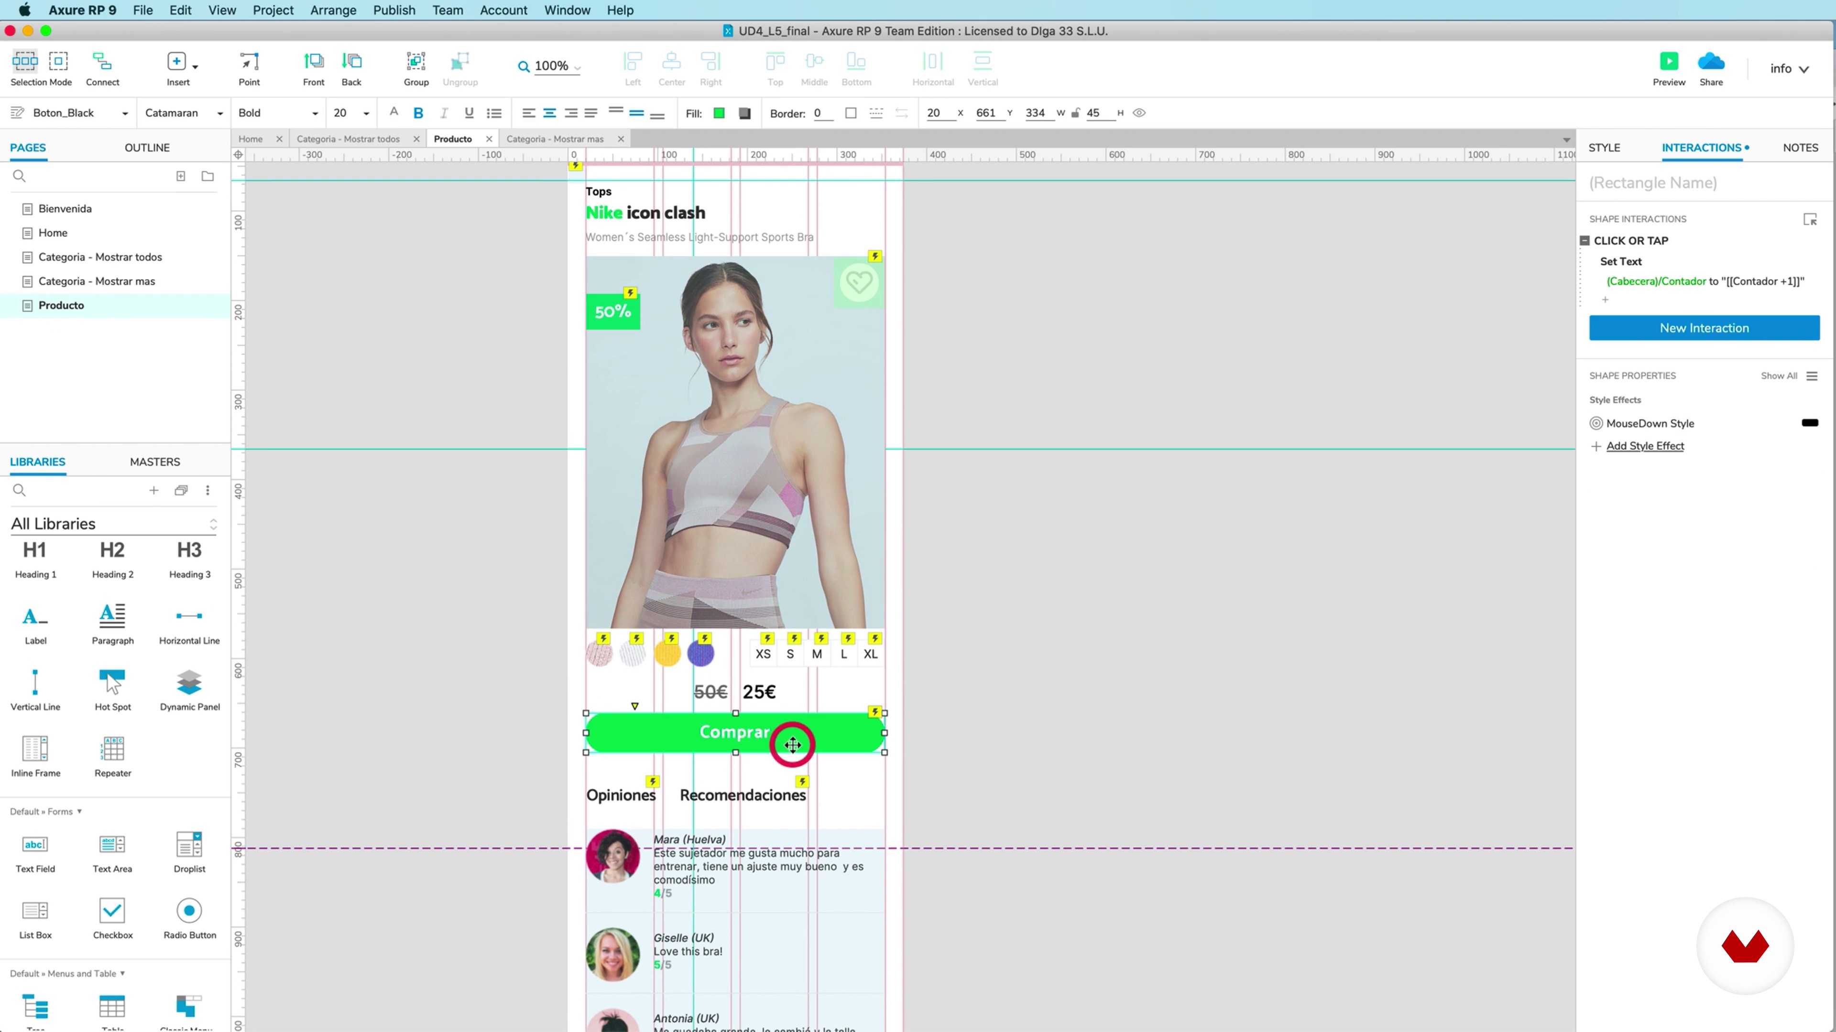This screenshot has width=1836, height=1032.
Task: Select the Inline Frame widget
Action: pos(36,756)
